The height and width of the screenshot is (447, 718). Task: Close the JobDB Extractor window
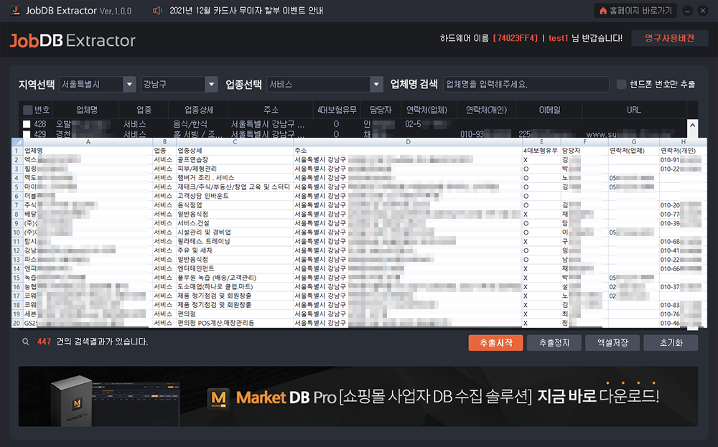(x=703, y=11)
